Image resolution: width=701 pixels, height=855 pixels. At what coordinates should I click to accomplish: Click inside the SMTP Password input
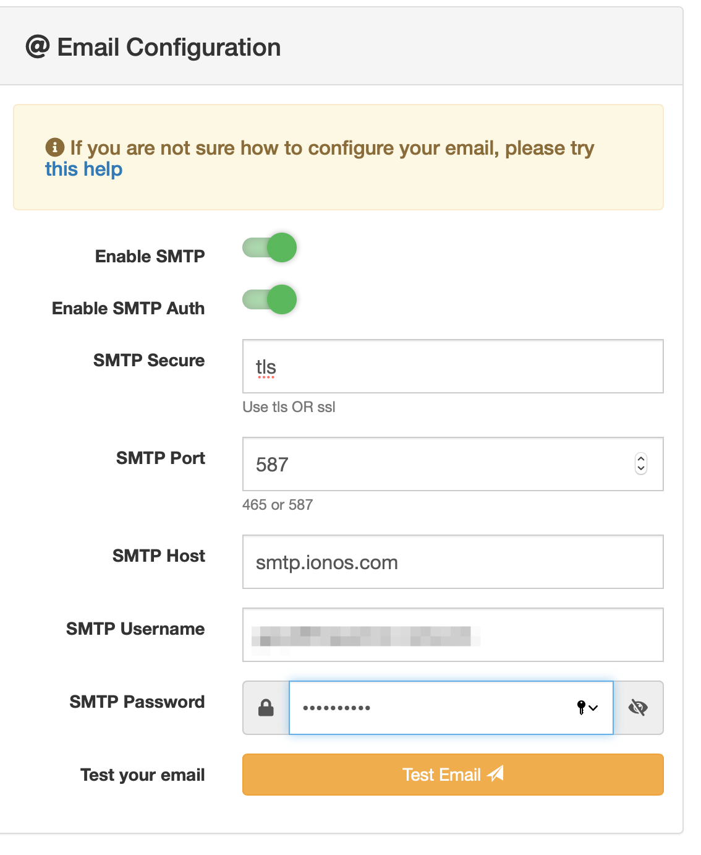coord(433,708)
